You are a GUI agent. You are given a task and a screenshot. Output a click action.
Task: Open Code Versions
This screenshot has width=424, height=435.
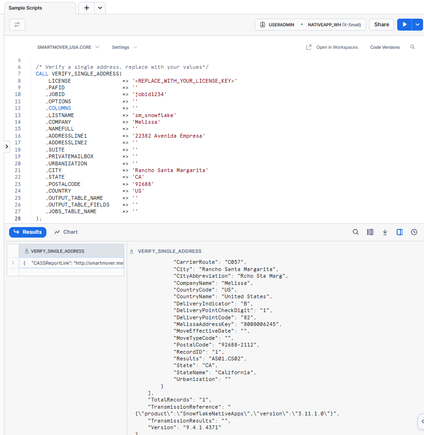pyautogui.click(x=385, y=47)
